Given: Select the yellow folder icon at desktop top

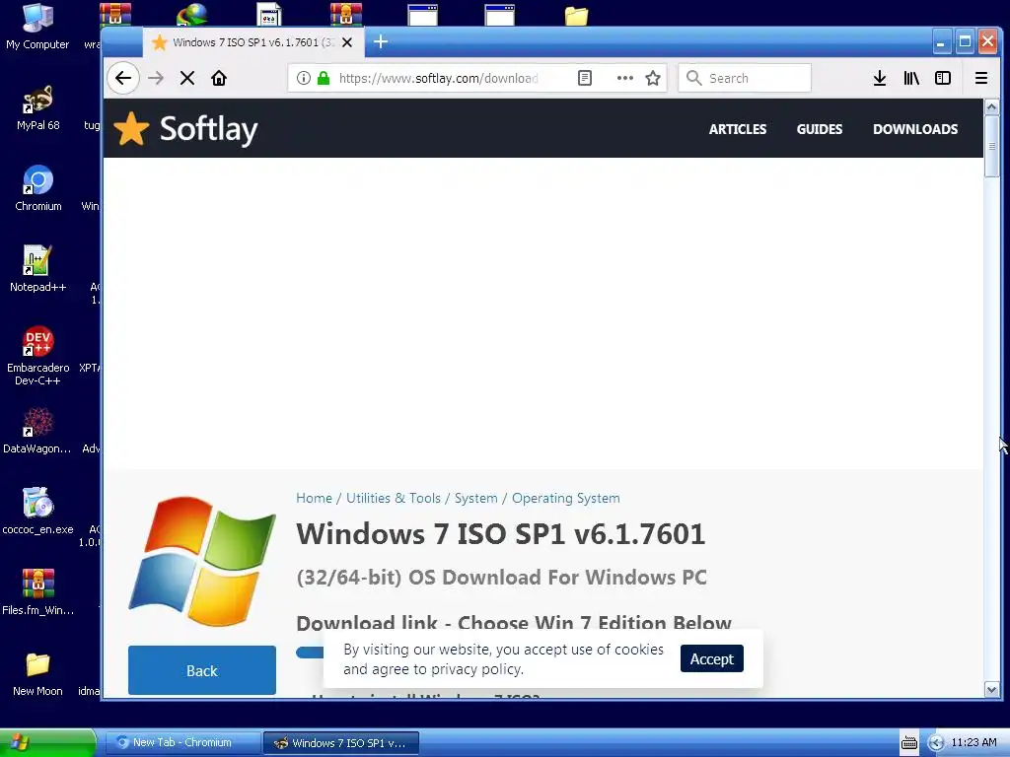Looking at the screenshot, I should point(576,16).
